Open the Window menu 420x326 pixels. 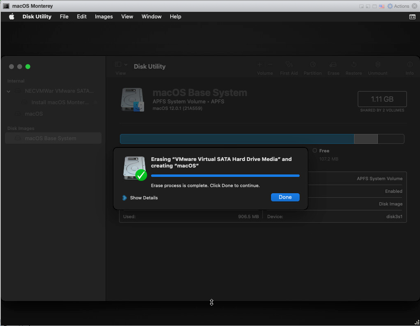pos(151,17)
